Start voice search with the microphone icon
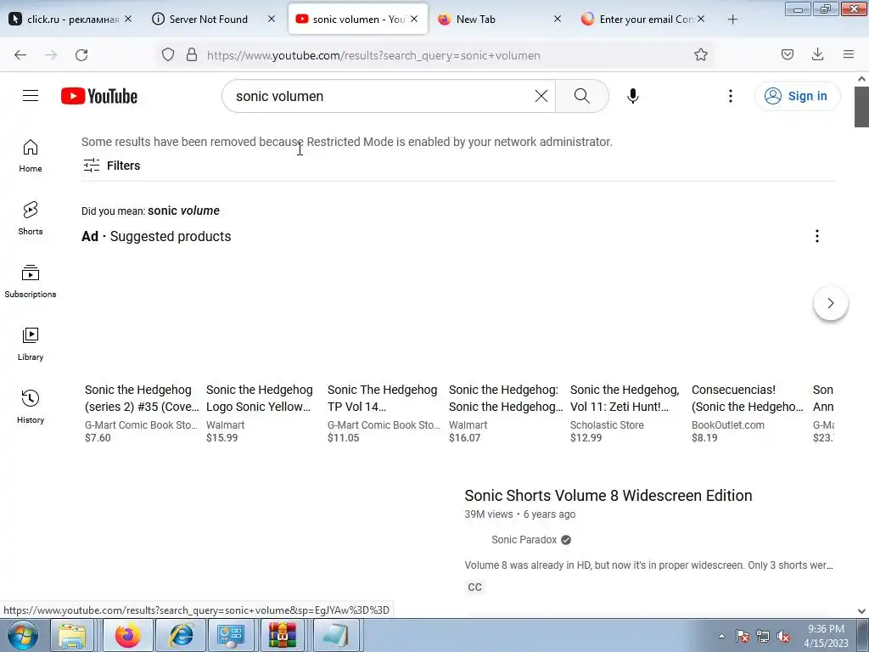Viewport: 869px width, 652px height. 632,96
